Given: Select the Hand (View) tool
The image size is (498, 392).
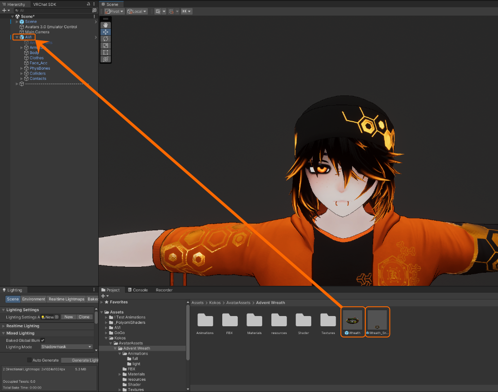Looking at the screenshot, I should 106,25.
